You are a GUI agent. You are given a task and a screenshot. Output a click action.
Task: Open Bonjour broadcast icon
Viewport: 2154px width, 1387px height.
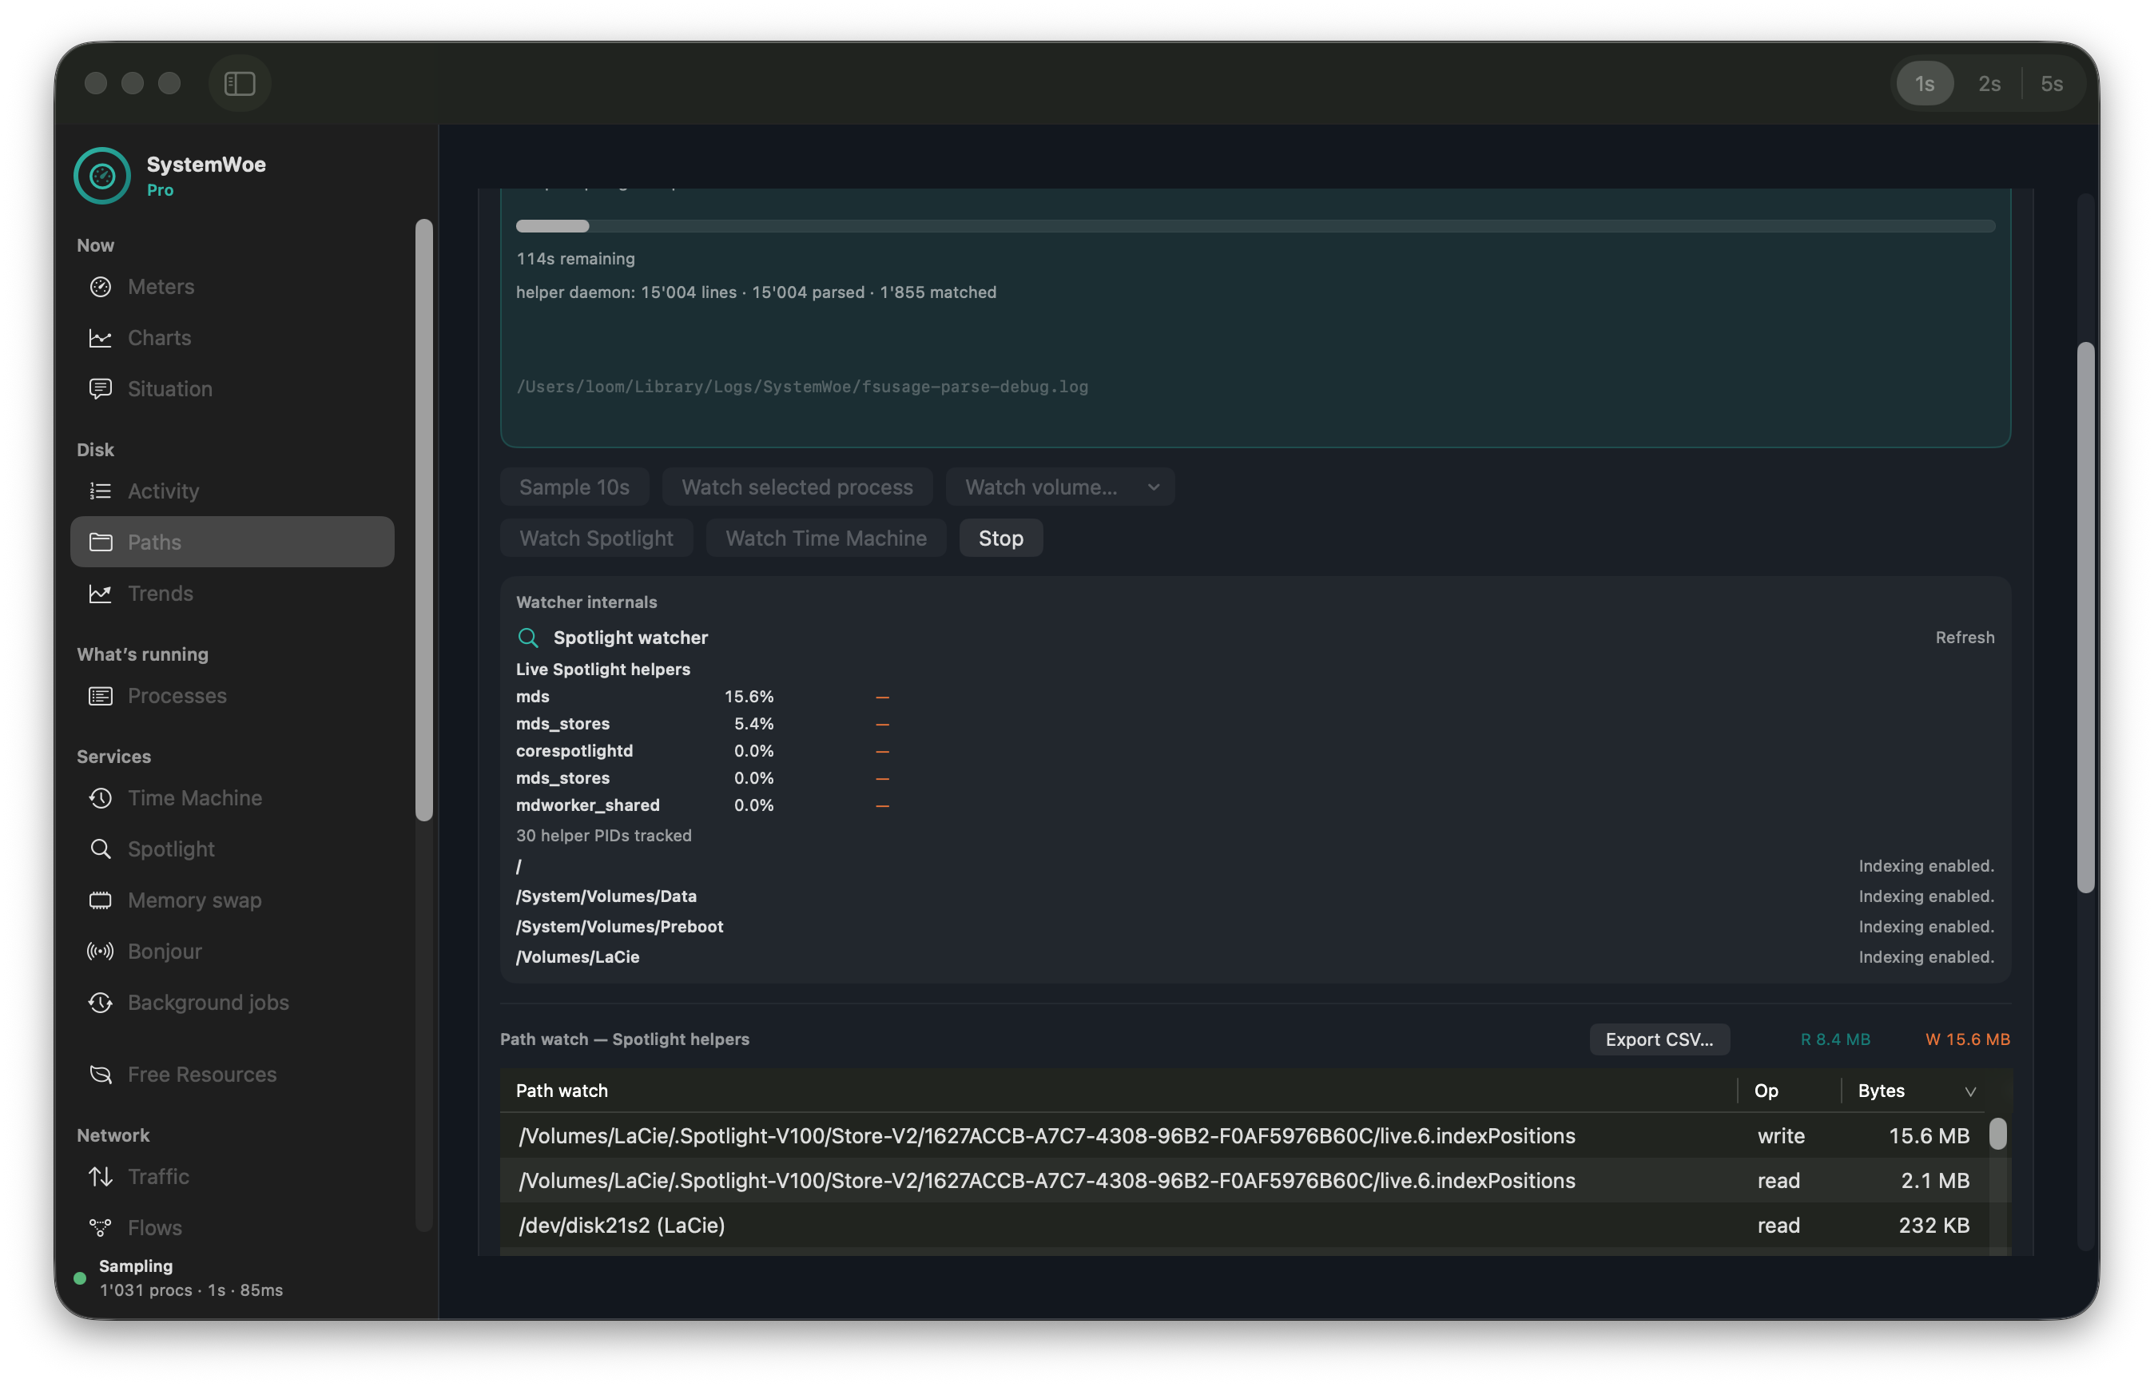101,951
